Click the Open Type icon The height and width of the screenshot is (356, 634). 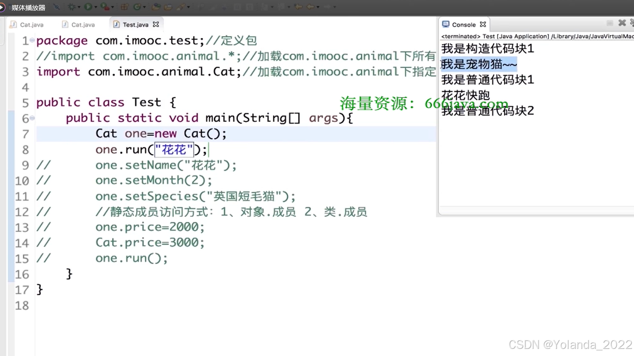point(156,7)
